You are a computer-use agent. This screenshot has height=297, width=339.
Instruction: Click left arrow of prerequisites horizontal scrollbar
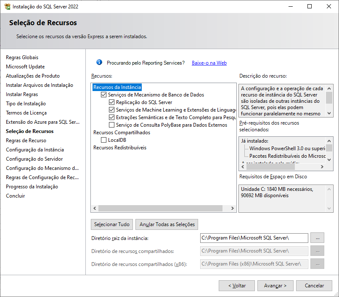[x=243, y=167]
